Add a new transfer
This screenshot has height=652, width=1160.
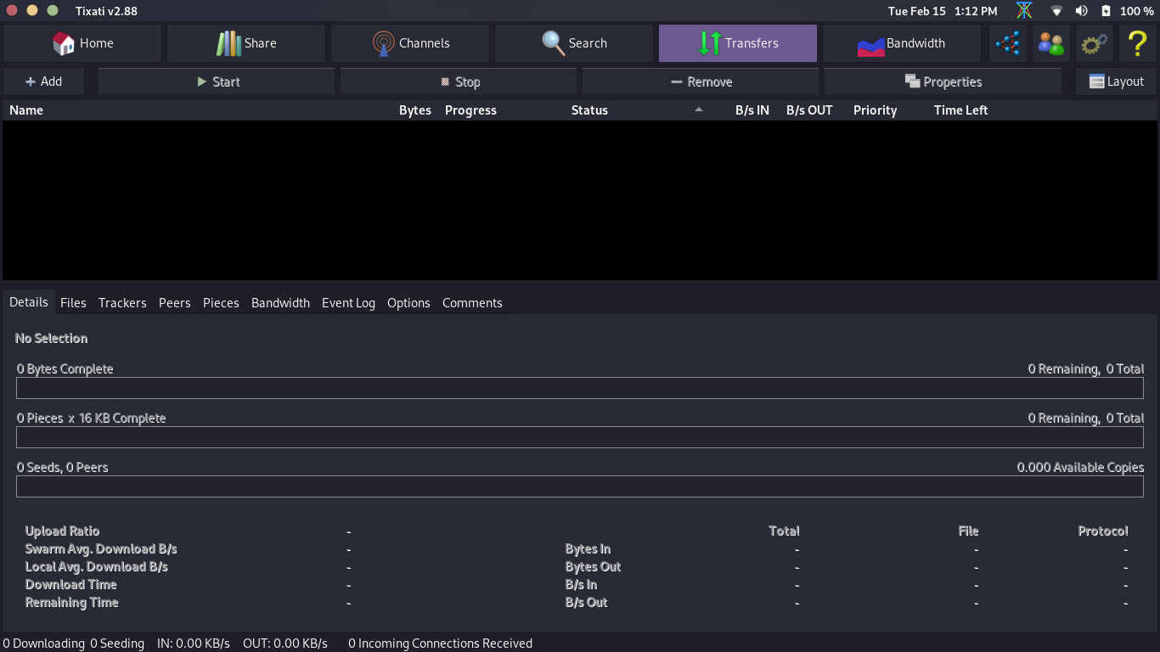(43, 81)
